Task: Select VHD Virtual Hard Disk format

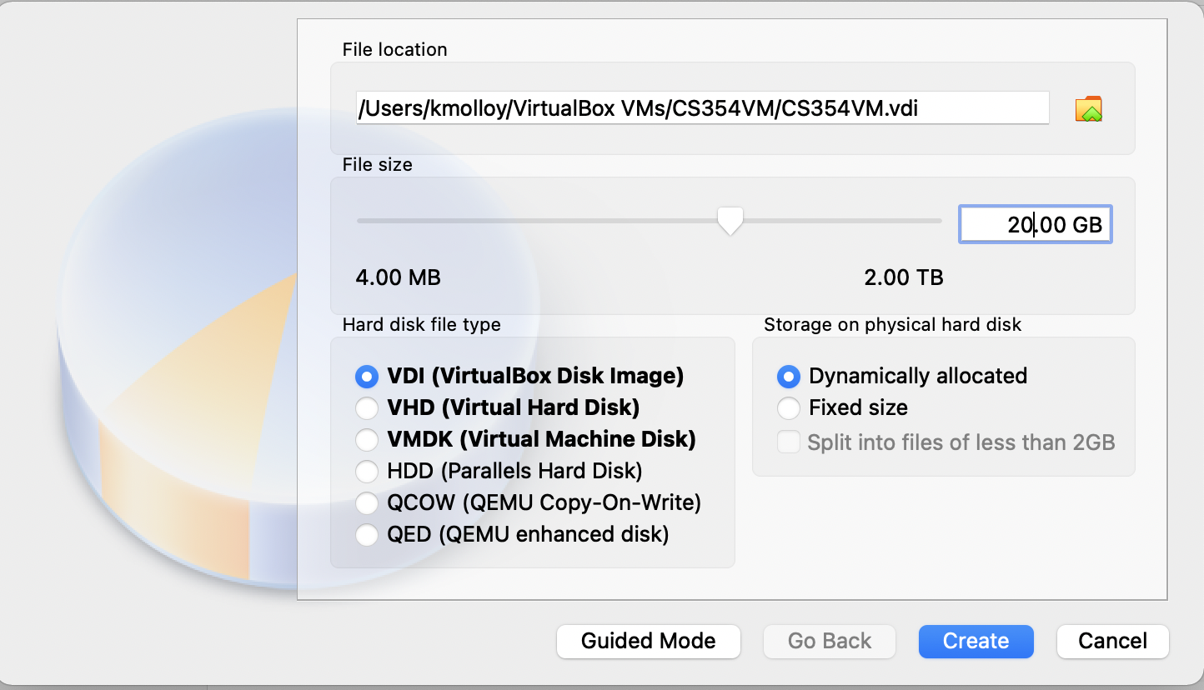Action: pyautogui.click(x=367, y=407)
